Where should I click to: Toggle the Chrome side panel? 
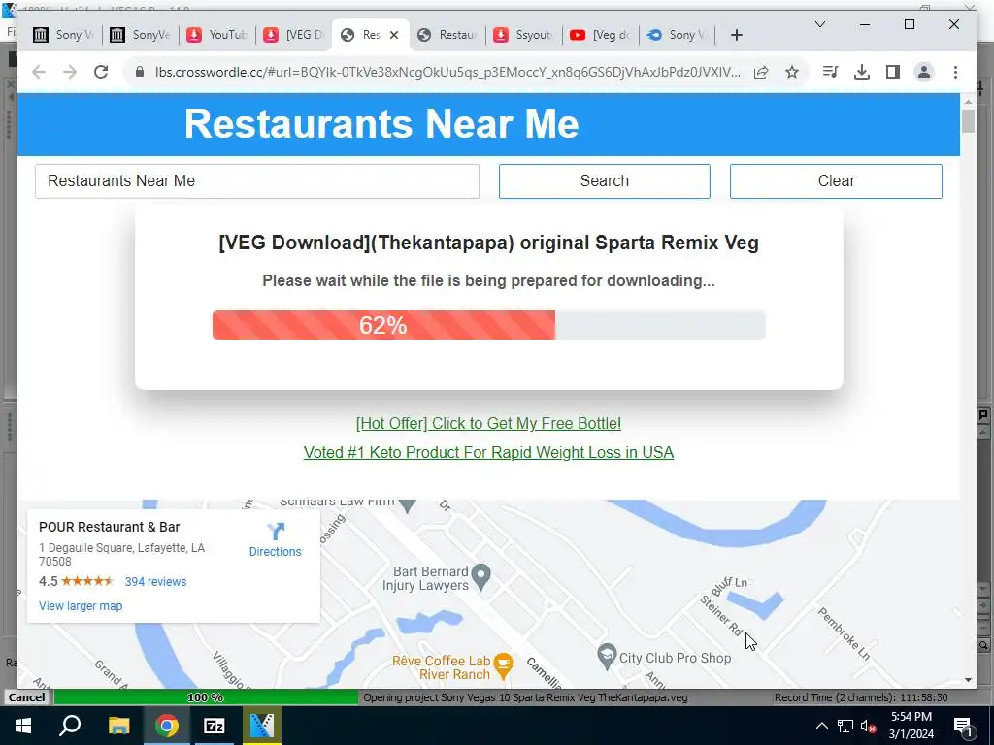pos(893,72)
